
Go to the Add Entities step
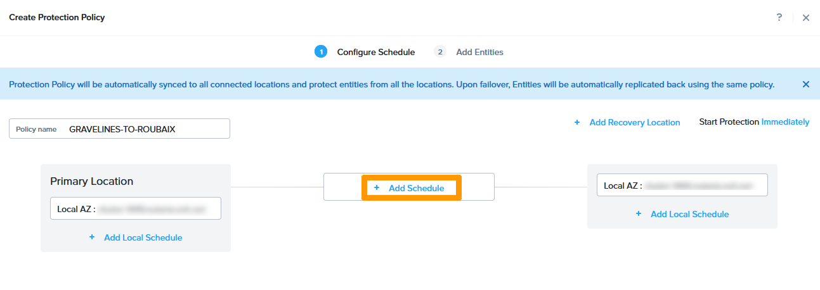tap(479, 52)
